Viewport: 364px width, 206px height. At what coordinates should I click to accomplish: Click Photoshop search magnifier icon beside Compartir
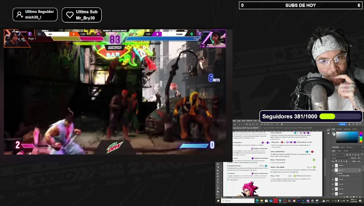(x=353, y=124)
